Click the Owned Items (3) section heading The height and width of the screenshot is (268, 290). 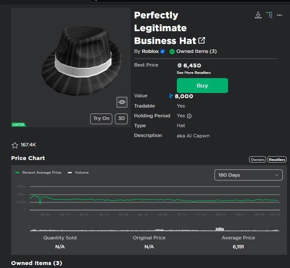pos(37,263)
